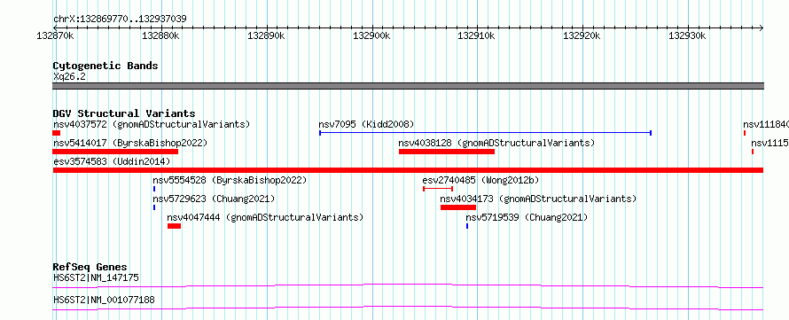
Task: Click the 132920k ruler tick label
Action: coord(582,35)
